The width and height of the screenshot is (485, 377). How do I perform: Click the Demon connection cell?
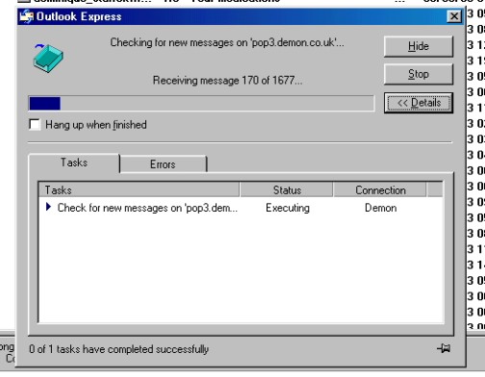(x=380, y=208)
